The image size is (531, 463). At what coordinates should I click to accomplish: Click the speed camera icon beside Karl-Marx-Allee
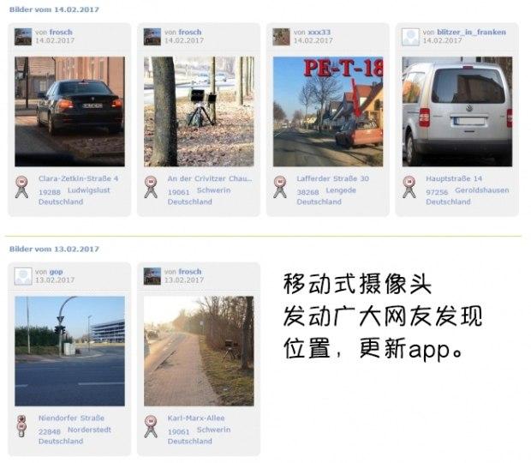(151, 426)
